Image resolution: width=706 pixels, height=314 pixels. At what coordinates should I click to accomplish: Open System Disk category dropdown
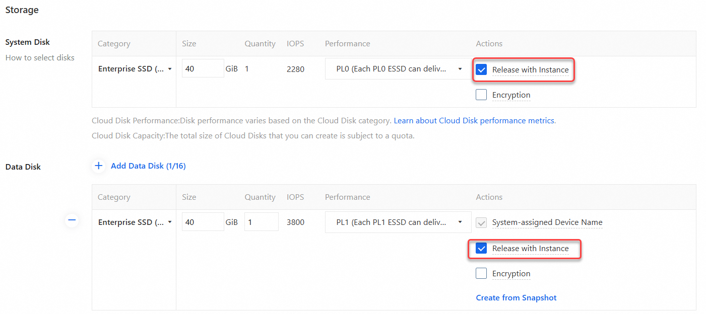(135, 69)
